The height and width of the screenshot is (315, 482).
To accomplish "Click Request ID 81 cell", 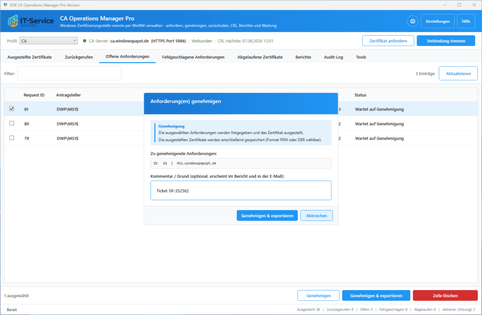I will [x=26, y=109].
